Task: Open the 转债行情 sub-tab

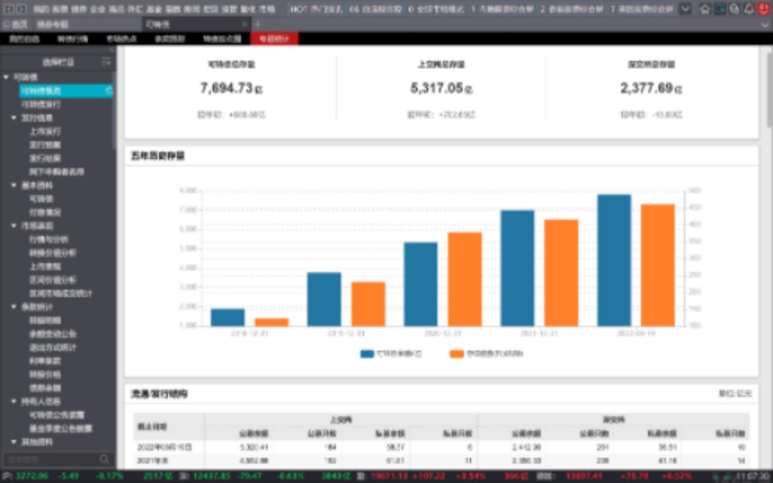Action: 72,39
